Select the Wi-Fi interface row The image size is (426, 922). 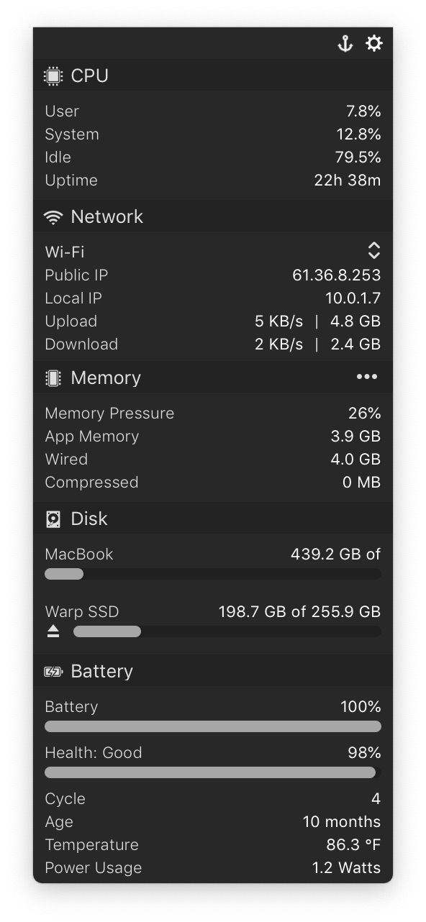[x=213, y=252]
